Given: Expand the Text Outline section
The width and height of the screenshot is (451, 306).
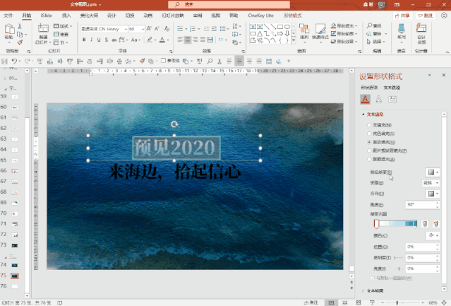Looking at the screenshot, I should [x=363, y=290].
